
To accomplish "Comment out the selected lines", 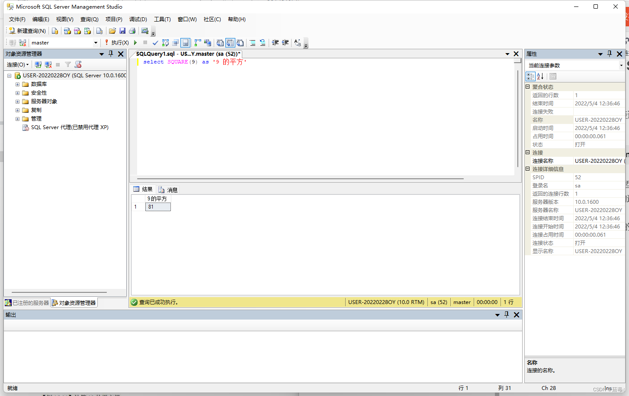I will [x=253, y=43].
